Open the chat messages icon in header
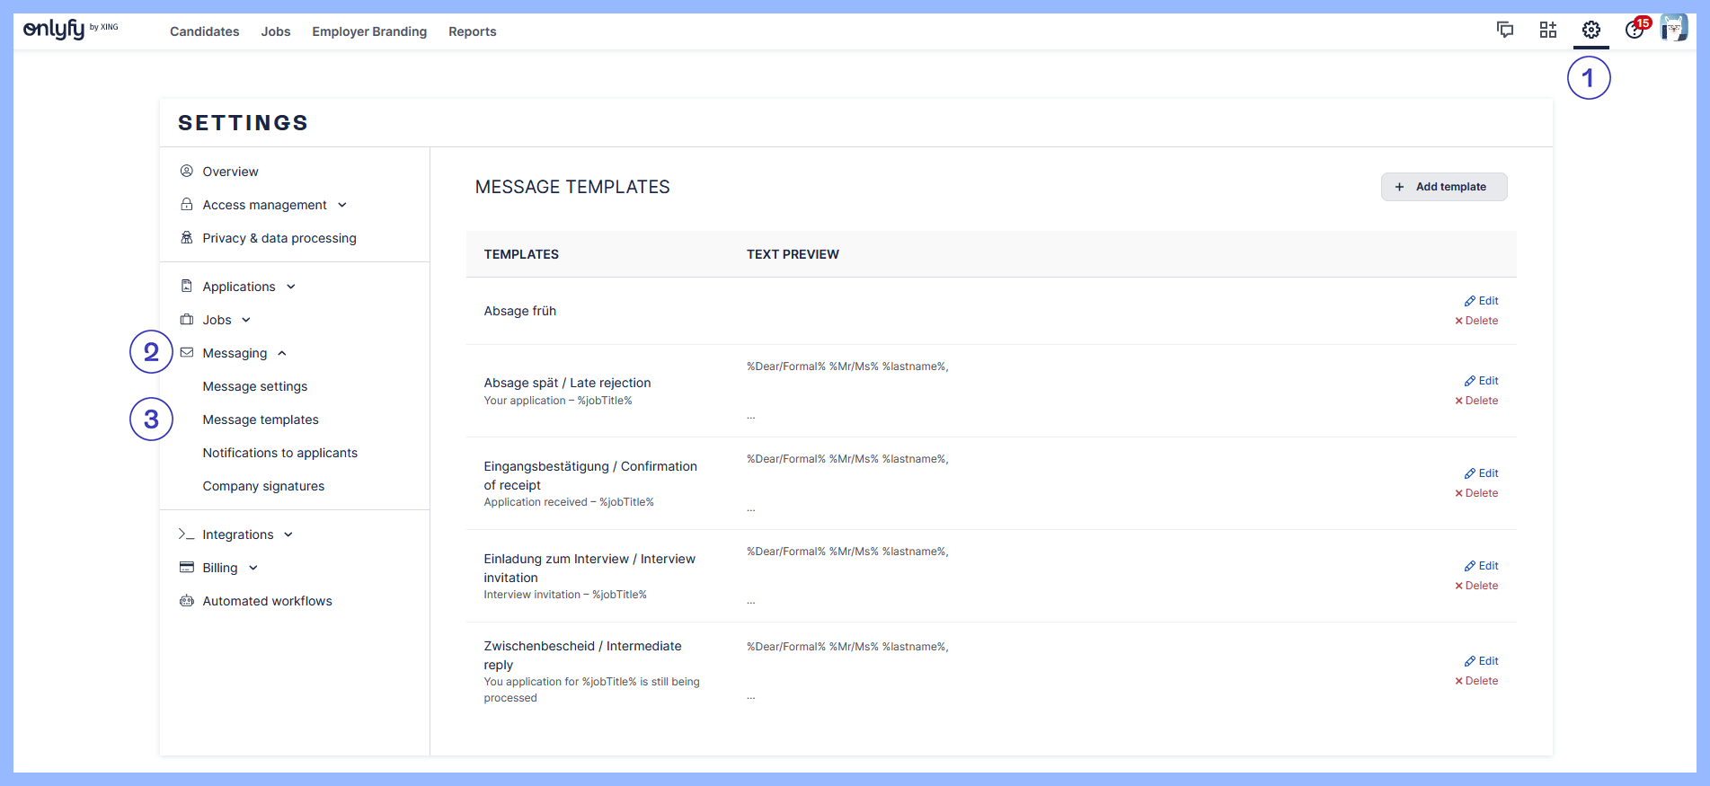Screen dimensions: 1710x786 [x=1504, y=31]
